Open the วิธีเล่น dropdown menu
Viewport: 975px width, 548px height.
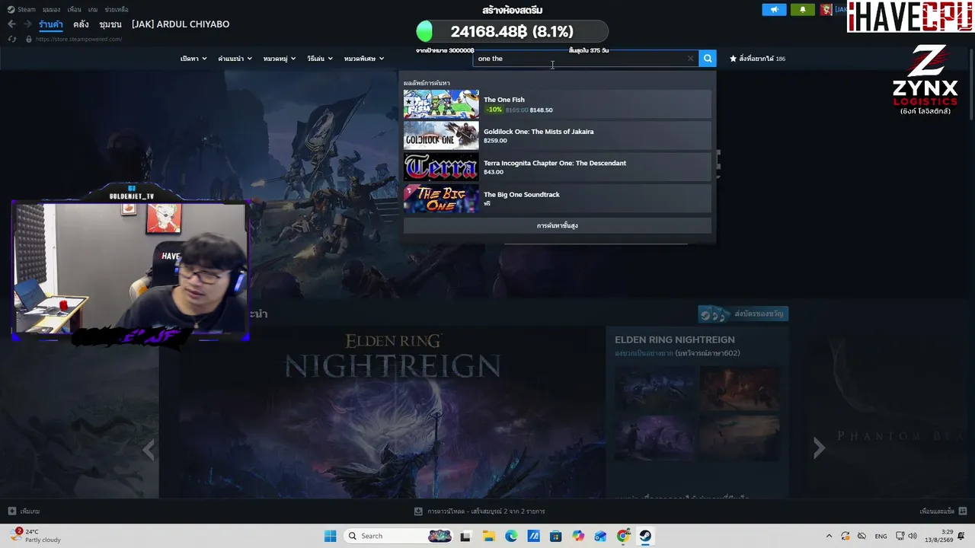pyautogui.click(x=320, y=59)
